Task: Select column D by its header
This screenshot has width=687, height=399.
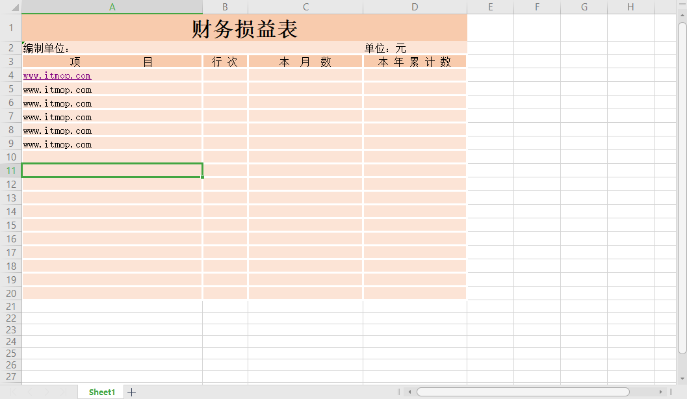Action: [414, 6]
